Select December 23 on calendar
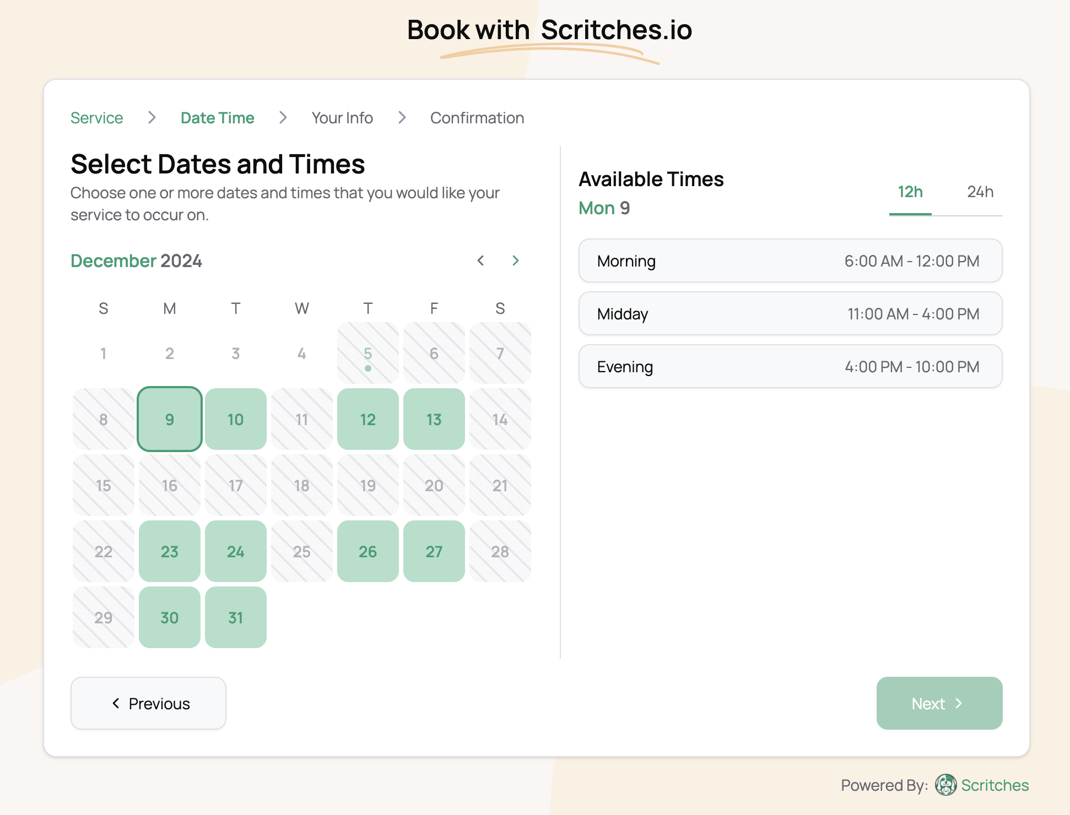The image size is (1070, 815). point(170,551)
